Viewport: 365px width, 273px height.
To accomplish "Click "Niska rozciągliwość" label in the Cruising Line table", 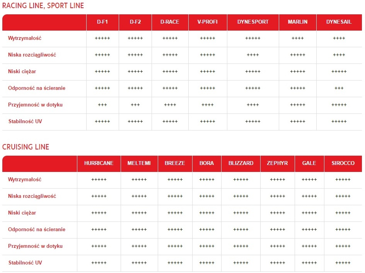I will tap(32, 196).
